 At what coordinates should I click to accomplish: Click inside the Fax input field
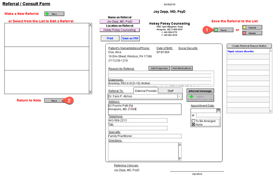click(138, 128)
